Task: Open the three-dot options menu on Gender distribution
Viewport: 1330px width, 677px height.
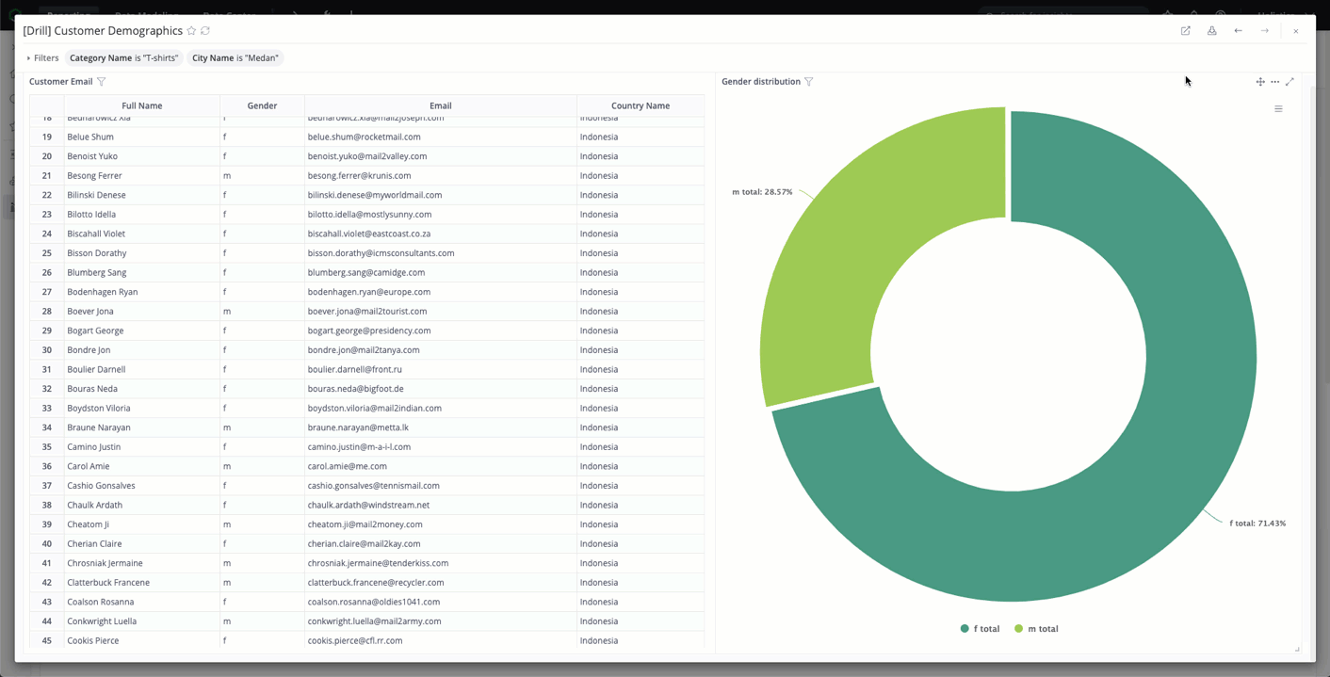Action: pos(1274,82)
